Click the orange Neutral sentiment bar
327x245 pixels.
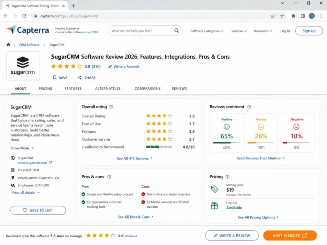coord(261,143)
